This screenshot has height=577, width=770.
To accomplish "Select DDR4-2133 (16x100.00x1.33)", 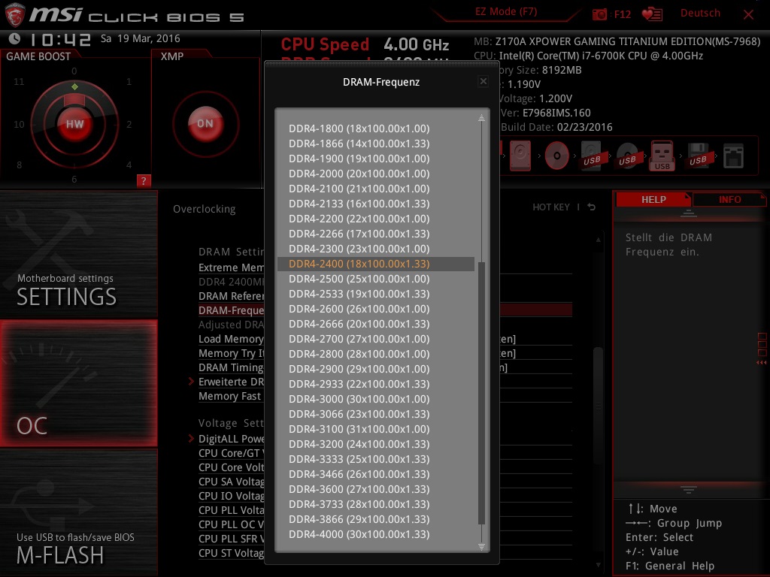I will point(376,204).
